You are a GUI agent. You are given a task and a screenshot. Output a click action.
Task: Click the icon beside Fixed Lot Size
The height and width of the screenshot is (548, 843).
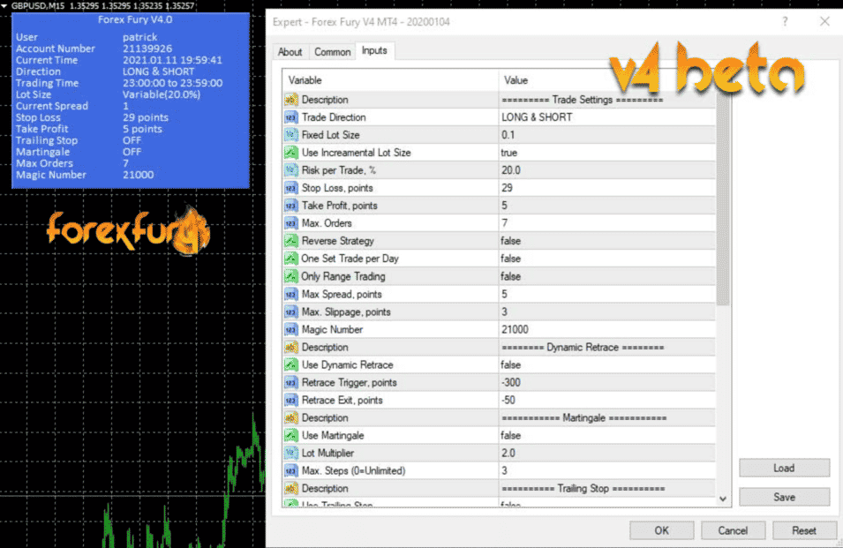290,135
